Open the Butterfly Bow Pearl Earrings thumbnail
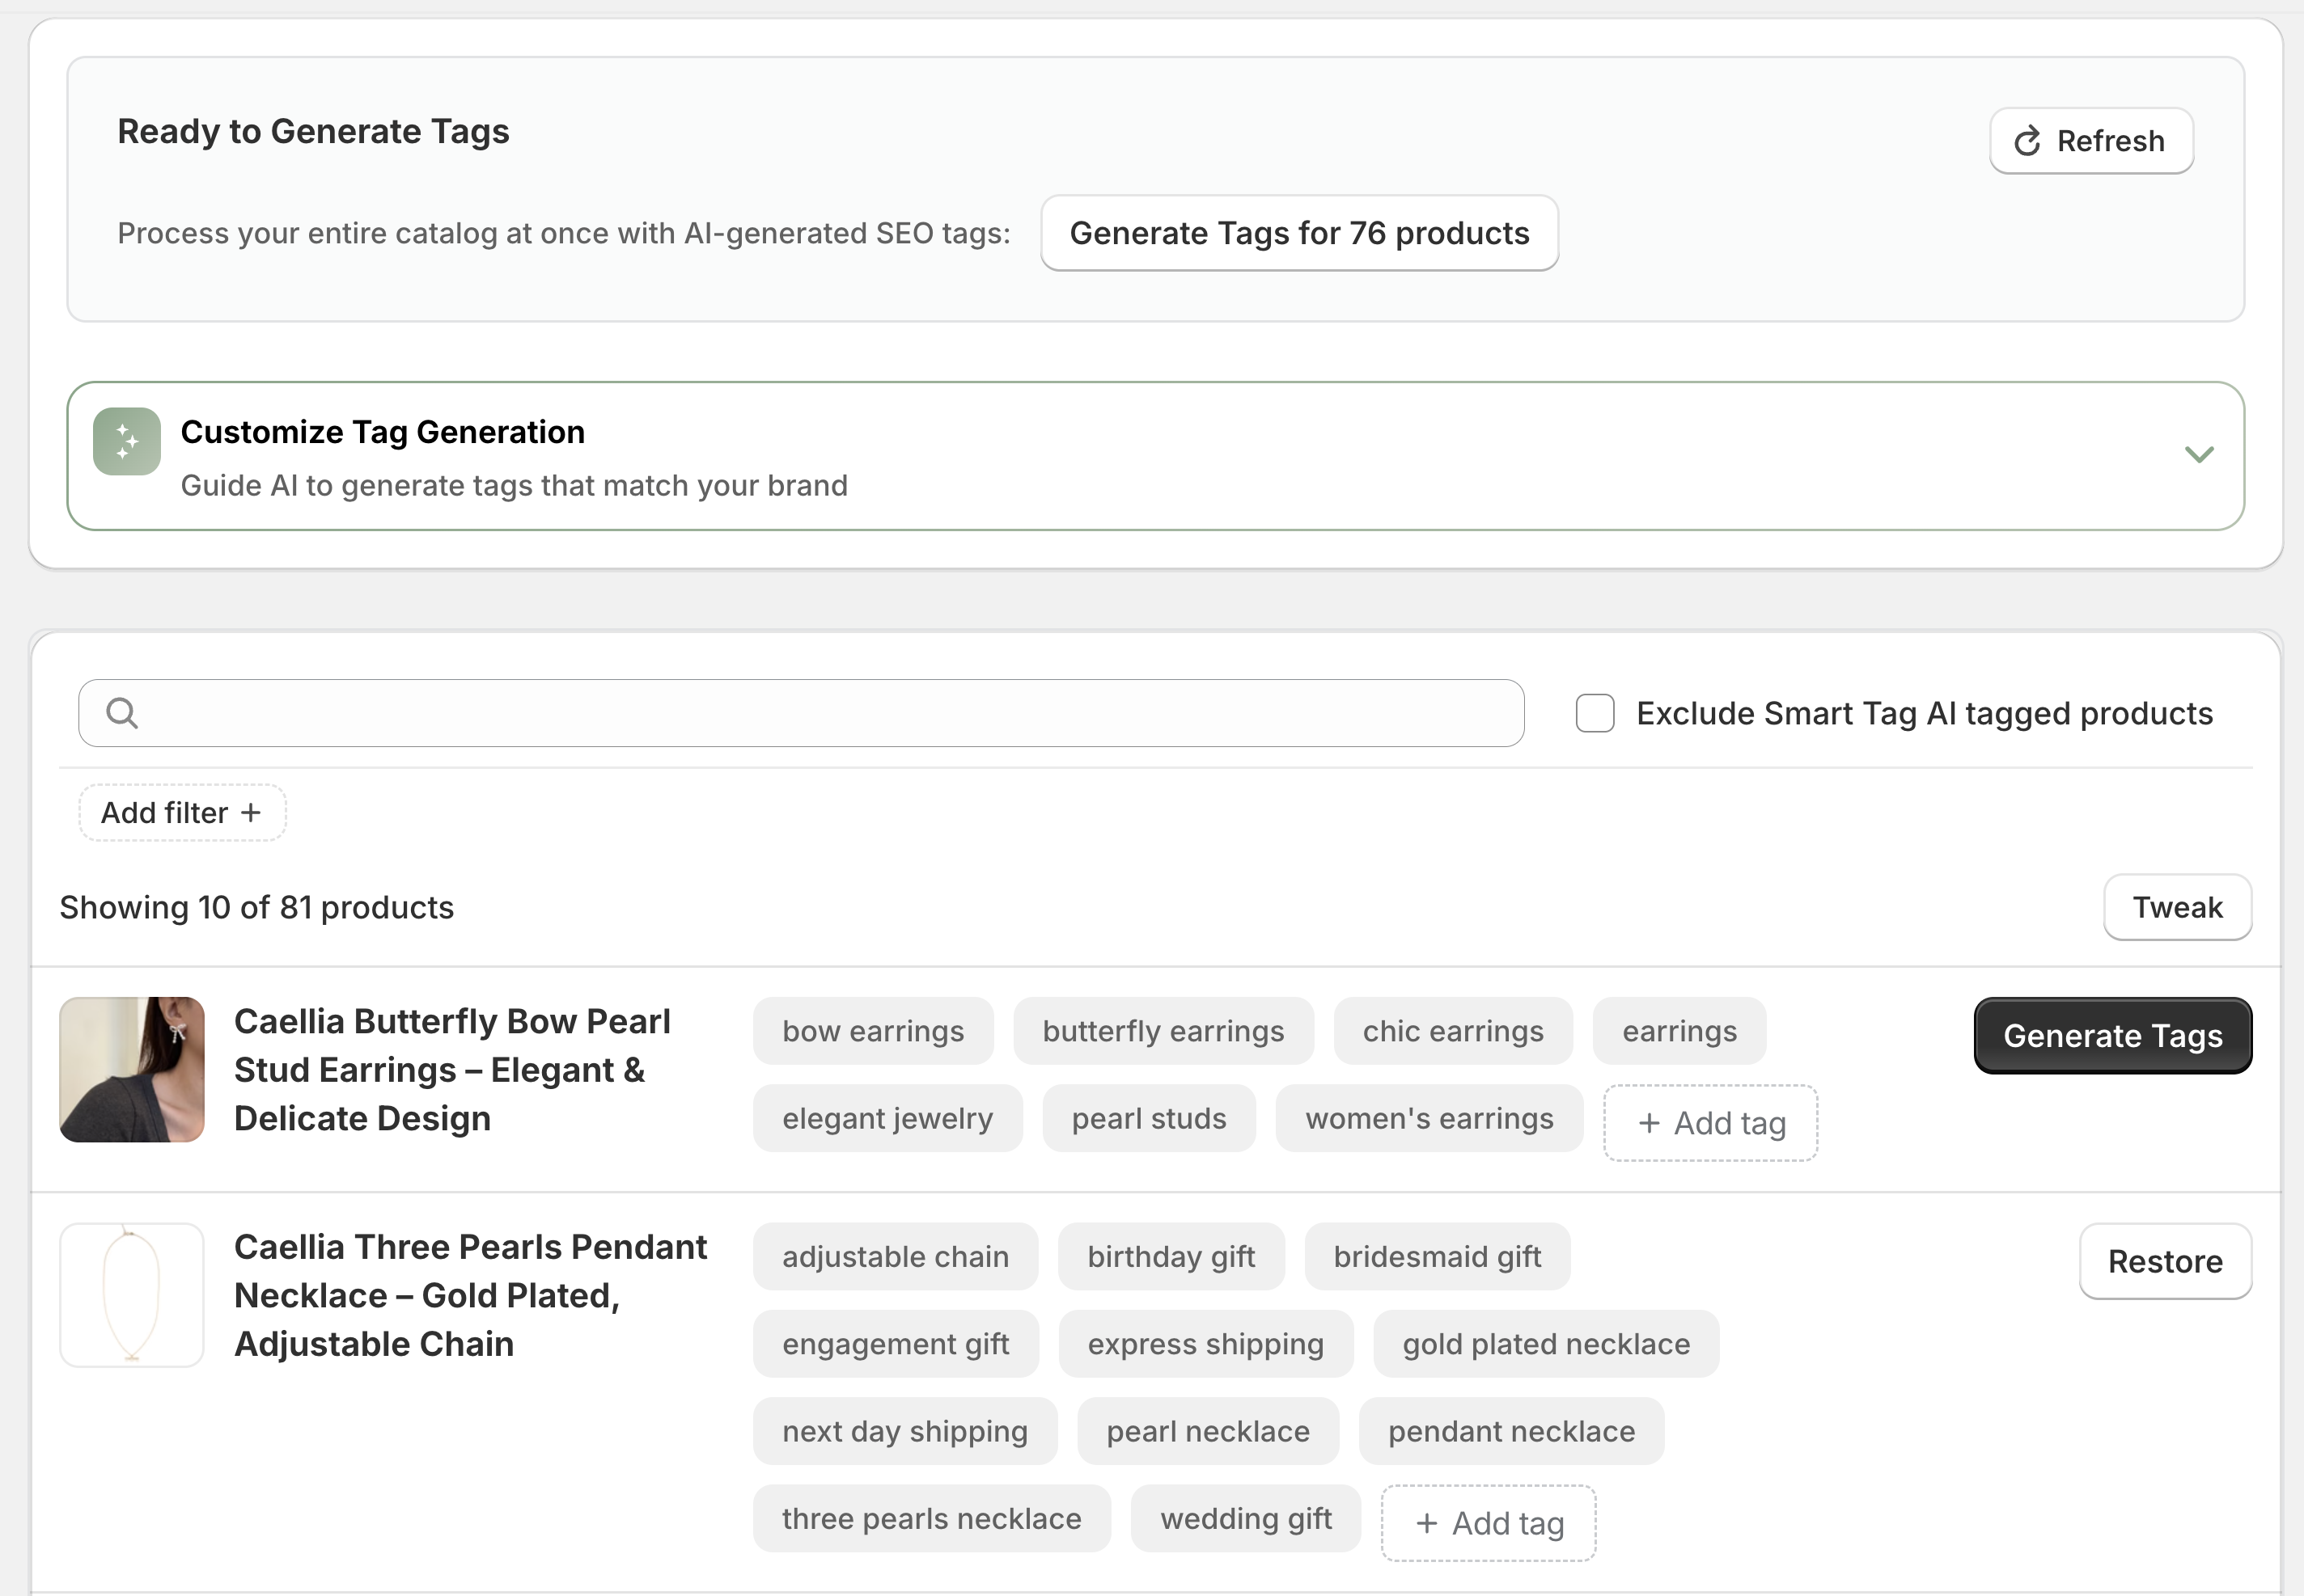 [132, 1070]
